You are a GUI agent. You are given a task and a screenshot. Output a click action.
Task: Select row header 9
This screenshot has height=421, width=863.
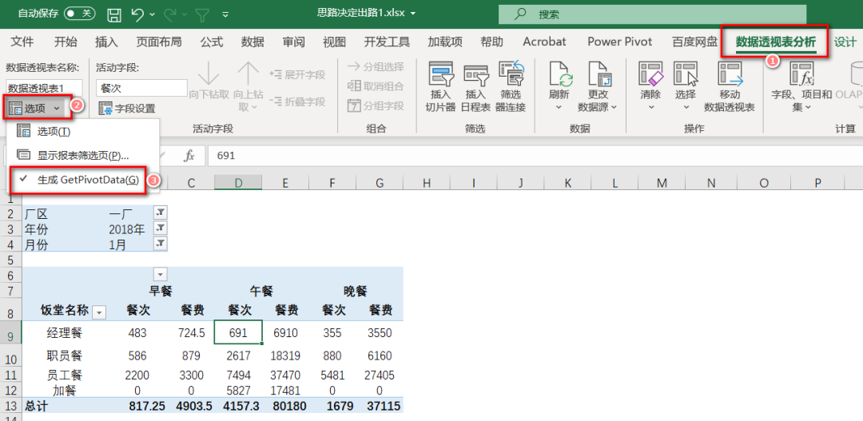tap(11, 335)
